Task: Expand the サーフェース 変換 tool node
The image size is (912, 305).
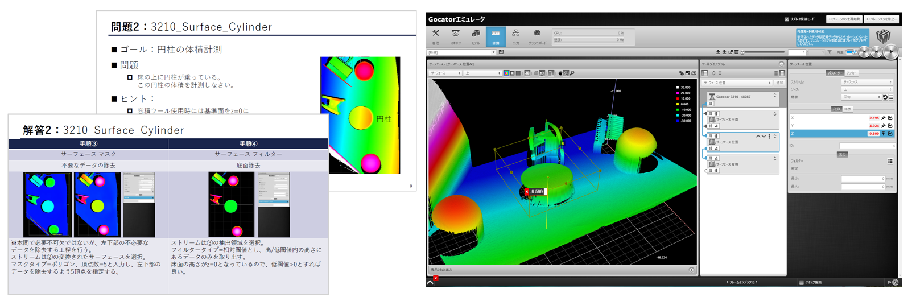Action: pos(775,159)
